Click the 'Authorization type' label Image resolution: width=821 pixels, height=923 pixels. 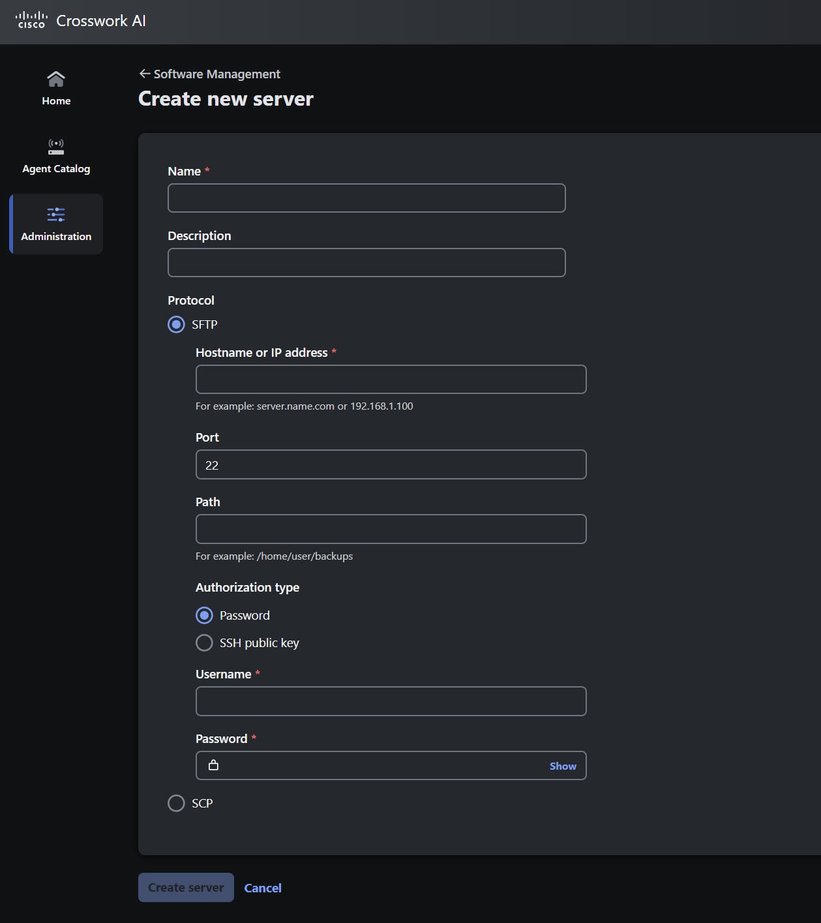click(247, 587)
